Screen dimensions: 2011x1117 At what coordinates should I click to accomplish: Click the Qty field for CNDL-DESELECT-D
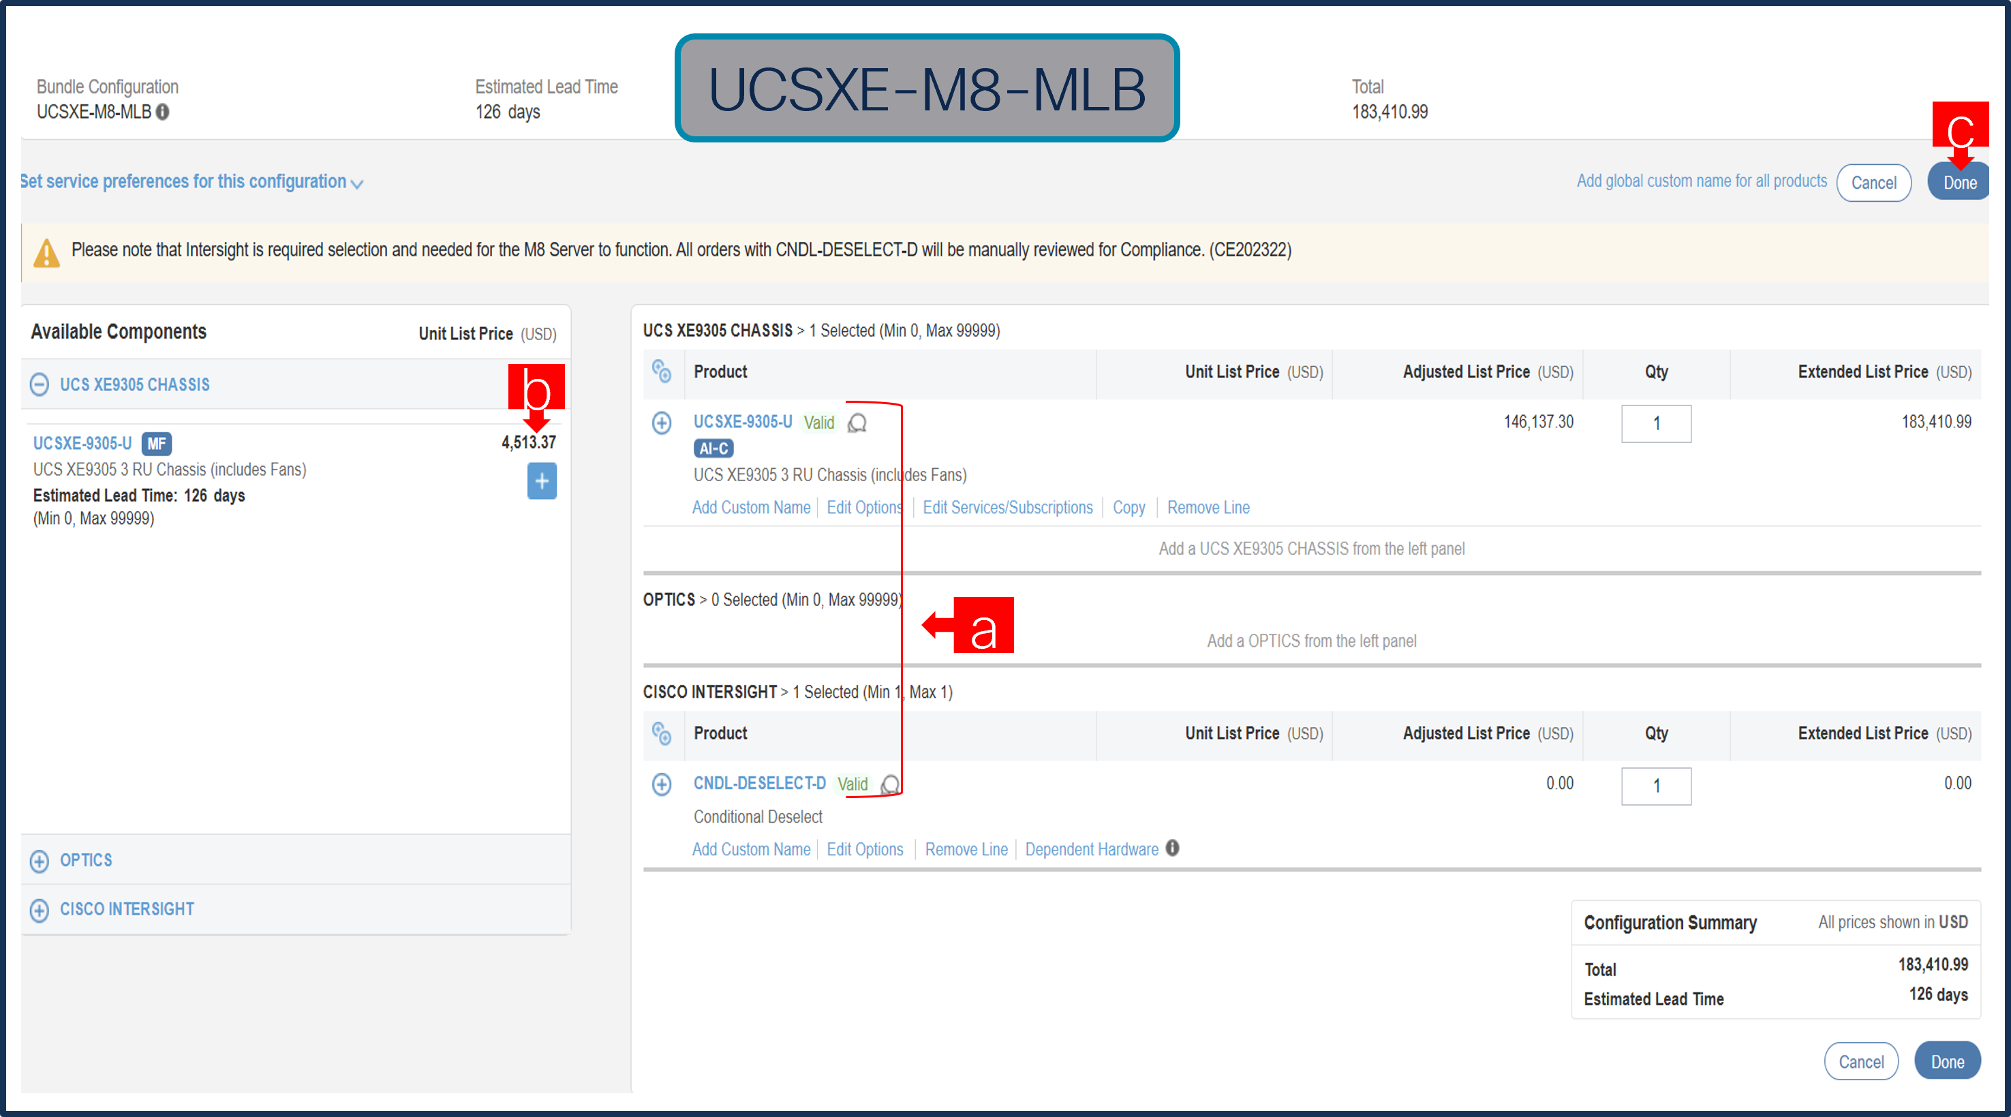[1656, 786]
